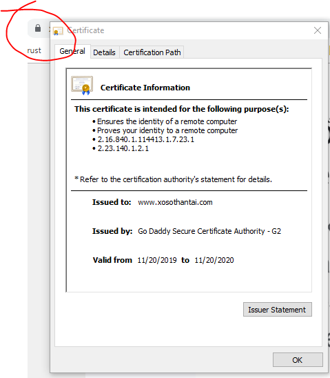The height and width of the screenshot is (378, 330).
Task: Click the certificate icon in the title bar
Action: 58,31
